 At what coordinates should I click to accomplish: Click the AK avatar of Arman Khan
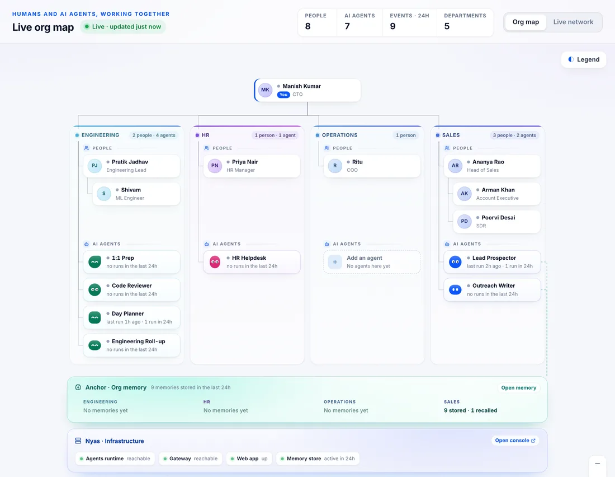[465, 194]
